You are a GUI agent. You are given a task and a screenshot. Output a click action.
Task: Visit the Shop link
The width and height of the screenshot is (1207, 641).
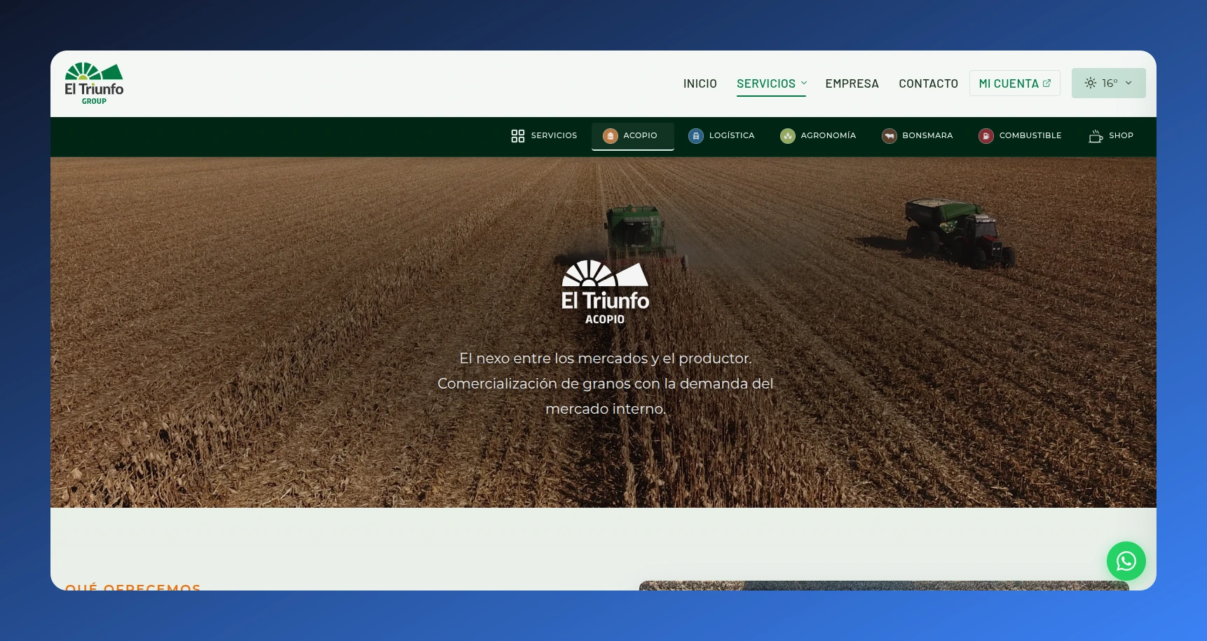click(1111, 136)
